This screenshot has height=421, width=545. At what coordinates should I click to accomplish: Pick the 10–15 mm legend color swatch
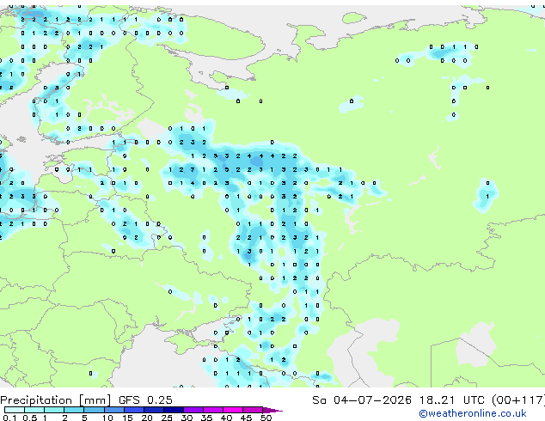click(114, 410)
